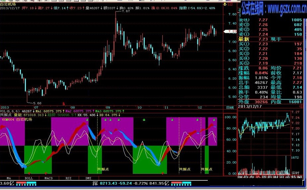This screenshot has width=307, height=190.
Task: Select the 卖② 7.25 order row
Action: click(x=270, y=30)
